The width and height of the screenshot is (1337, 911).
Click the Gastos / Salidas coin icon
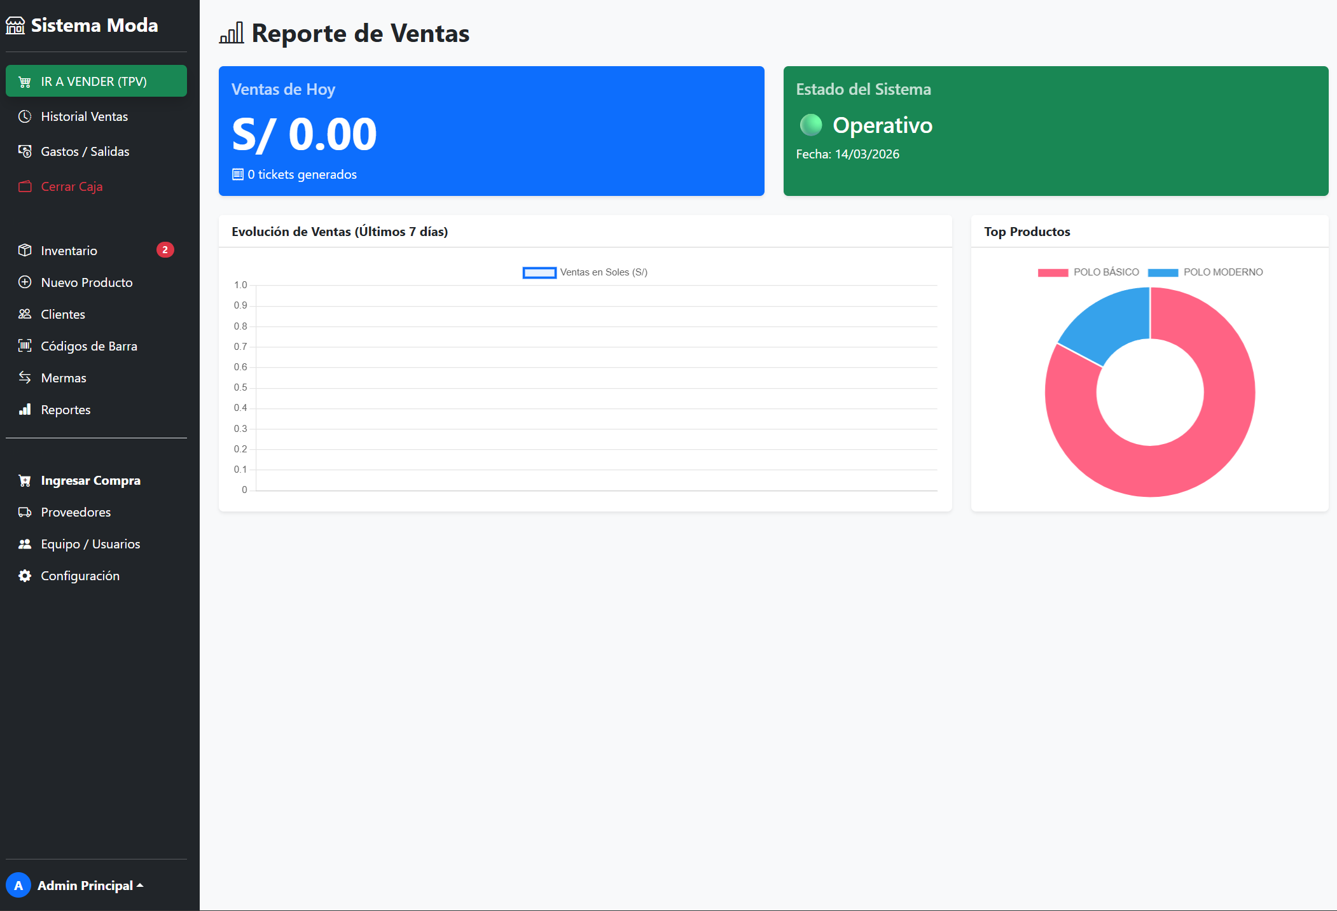25,151
